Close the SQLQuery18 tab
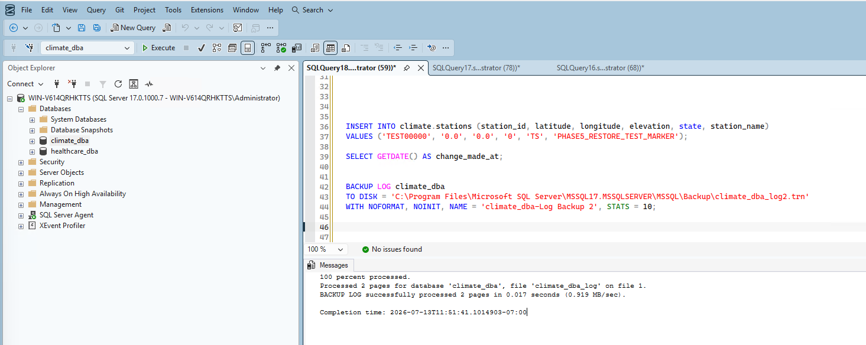The width and height of the screenshot is (866, 345). click(421, 68)
